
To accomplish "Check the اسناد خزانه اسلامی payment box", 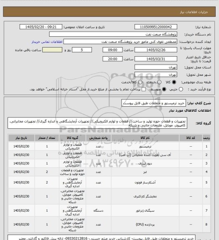I will [144, 89].
